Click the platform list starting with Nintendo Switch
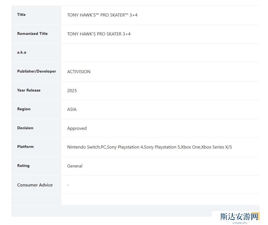Image resolution: width=268 pixels, height=225 pixels. pyautogui.click(x=150, y=147)
